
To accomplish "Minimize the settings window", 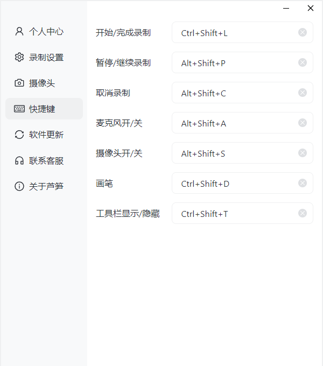I will pos(287,8).
